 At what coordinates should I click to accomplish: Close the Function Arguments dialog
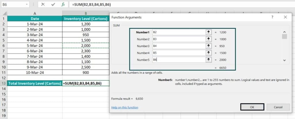285,17
